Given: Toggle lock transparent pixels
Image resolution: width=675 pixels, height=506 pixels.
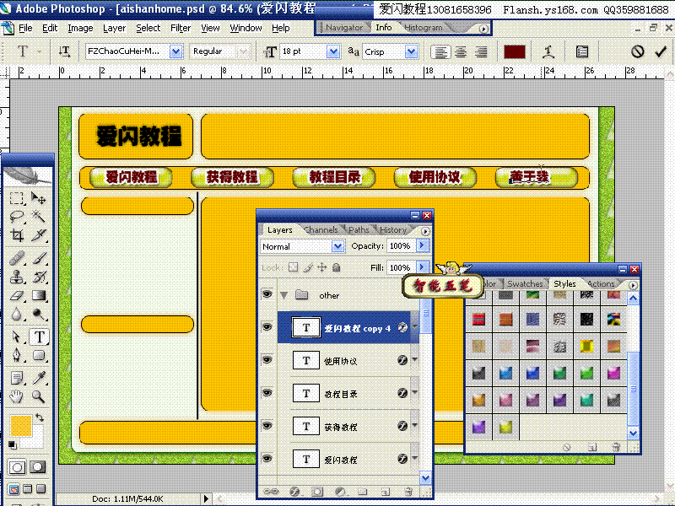Looking at the screenshot, I should (x=293, y=267).
